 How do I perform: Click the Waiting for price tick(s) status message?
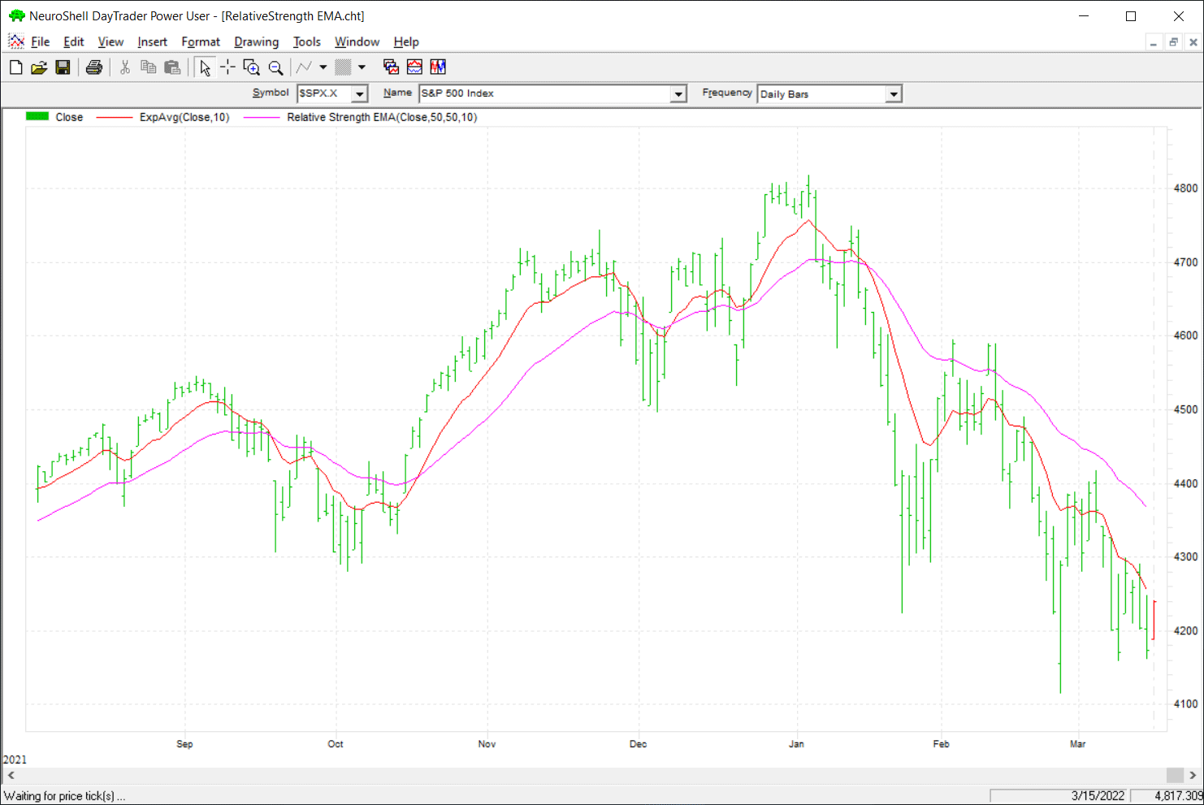tap(64, 796)
